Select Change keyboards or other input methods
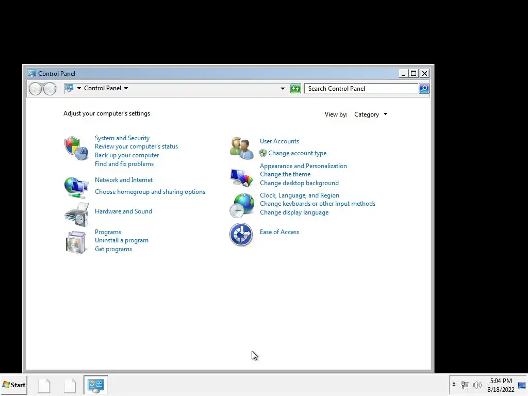Screen dimensions: 528x396 coord(317,204)
